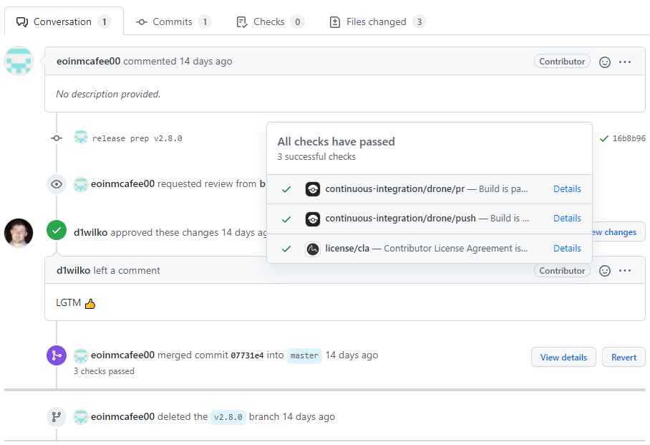Click d1wilko's profile avatar photo
The image size is (650, 445).
tap(19, 233)
